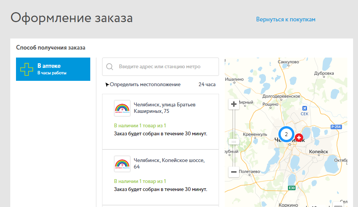Toggle the "24 часа" filter

(207, 85)
